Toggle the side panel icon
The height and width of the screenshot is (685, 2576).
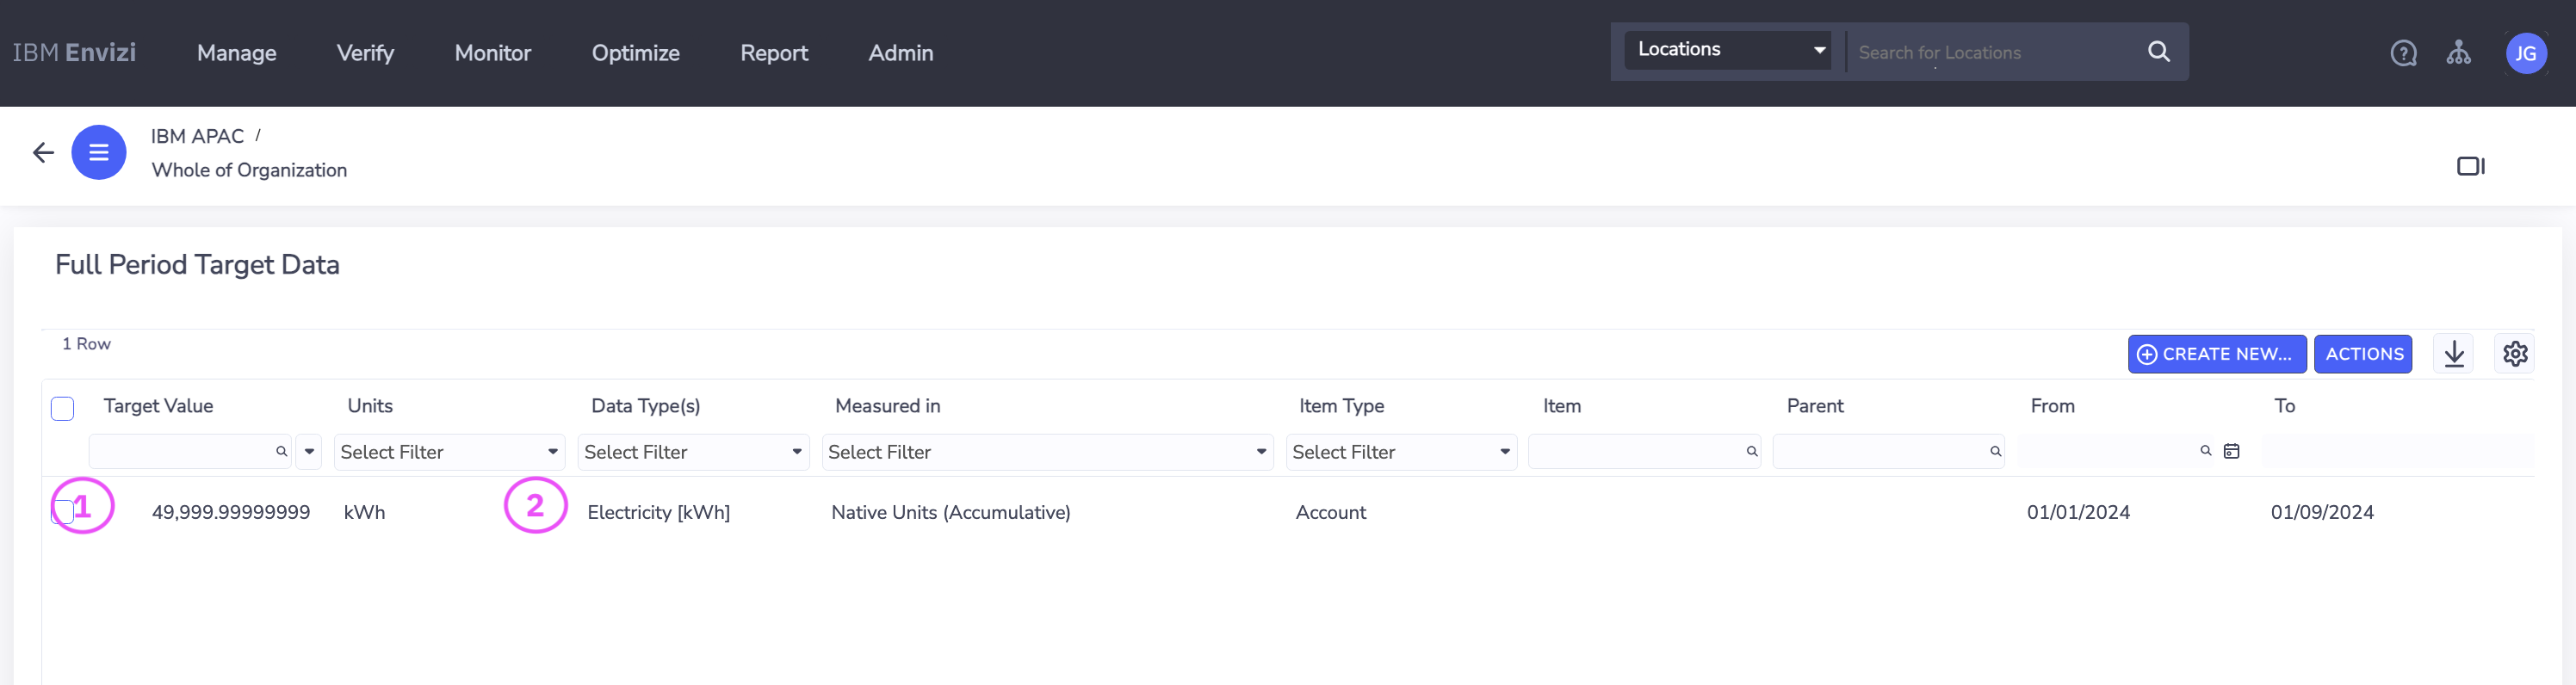tap(2470, 166)
